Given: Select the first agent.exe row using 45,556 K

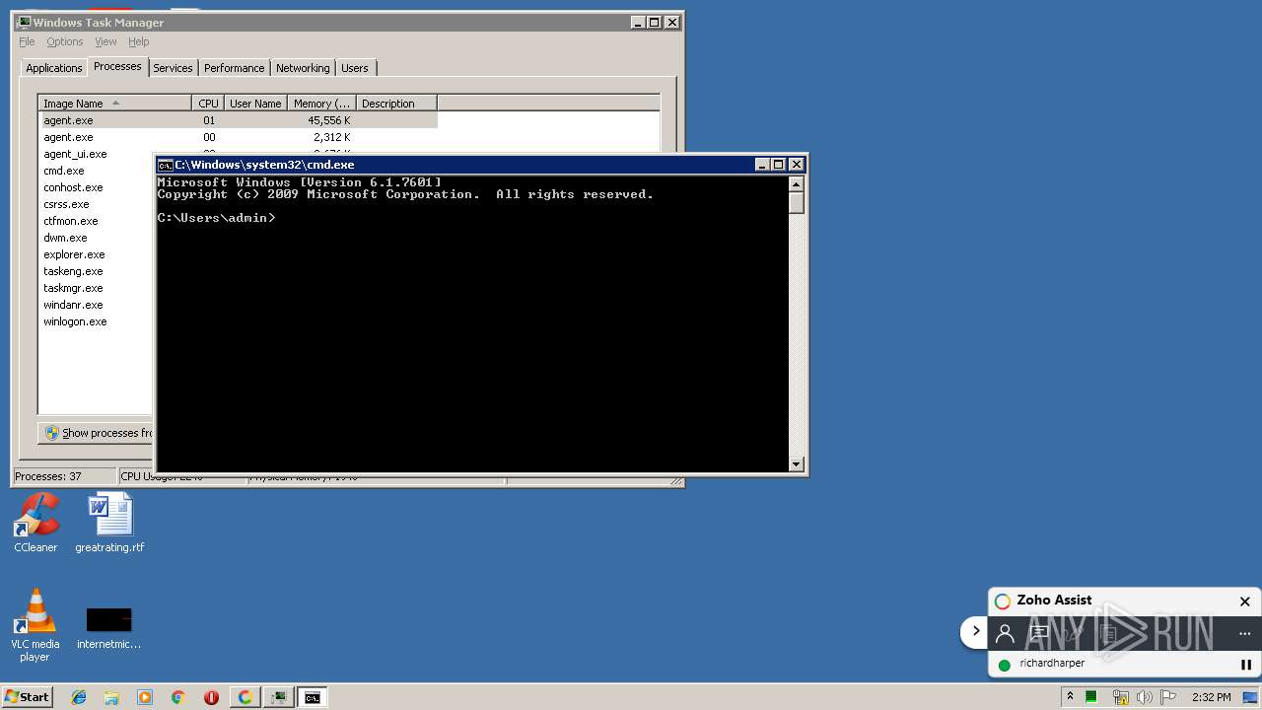Looking at the screenshot, I should [x=238, y=120].
